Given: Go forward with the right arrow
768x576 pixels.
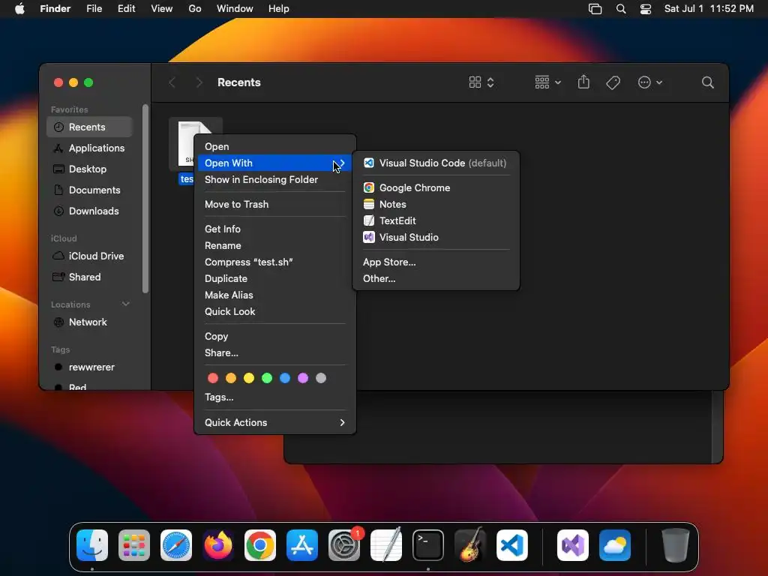Looking at the screenshot, I should [199, 82].
